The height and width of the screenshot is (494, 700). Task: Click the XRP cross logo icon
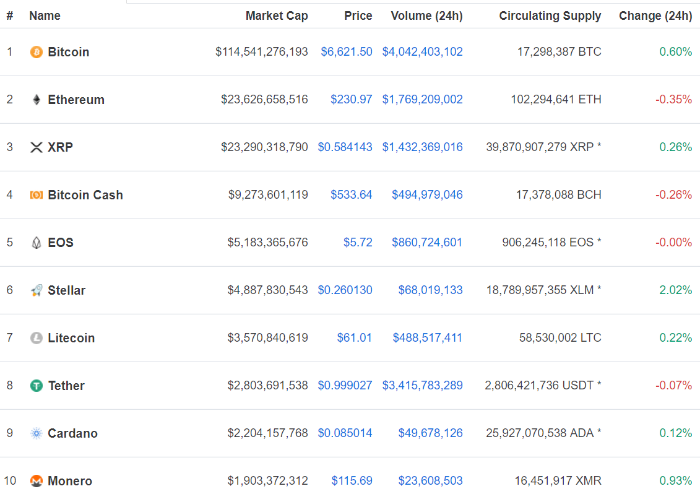click(36, 147)
